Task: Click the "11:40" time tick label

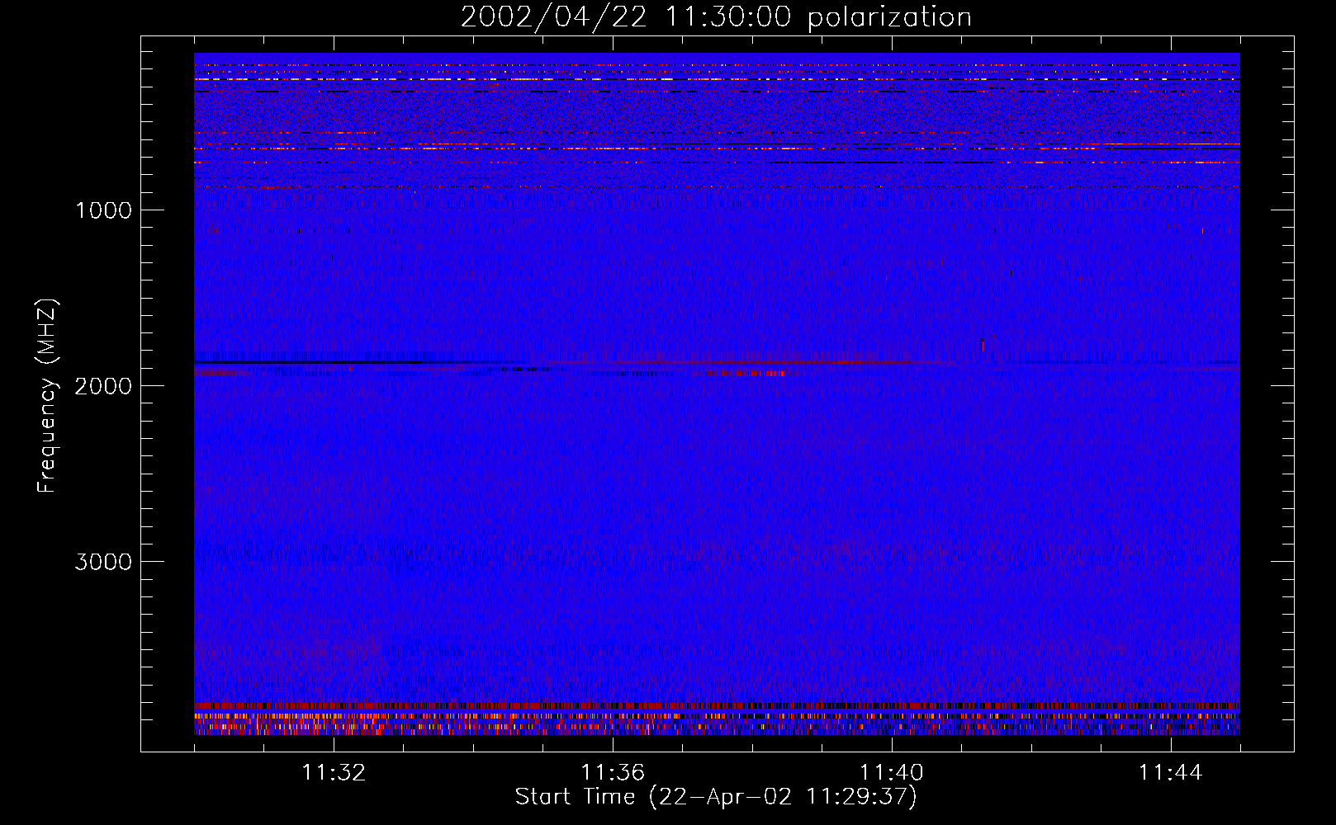Action: point(892,773)
